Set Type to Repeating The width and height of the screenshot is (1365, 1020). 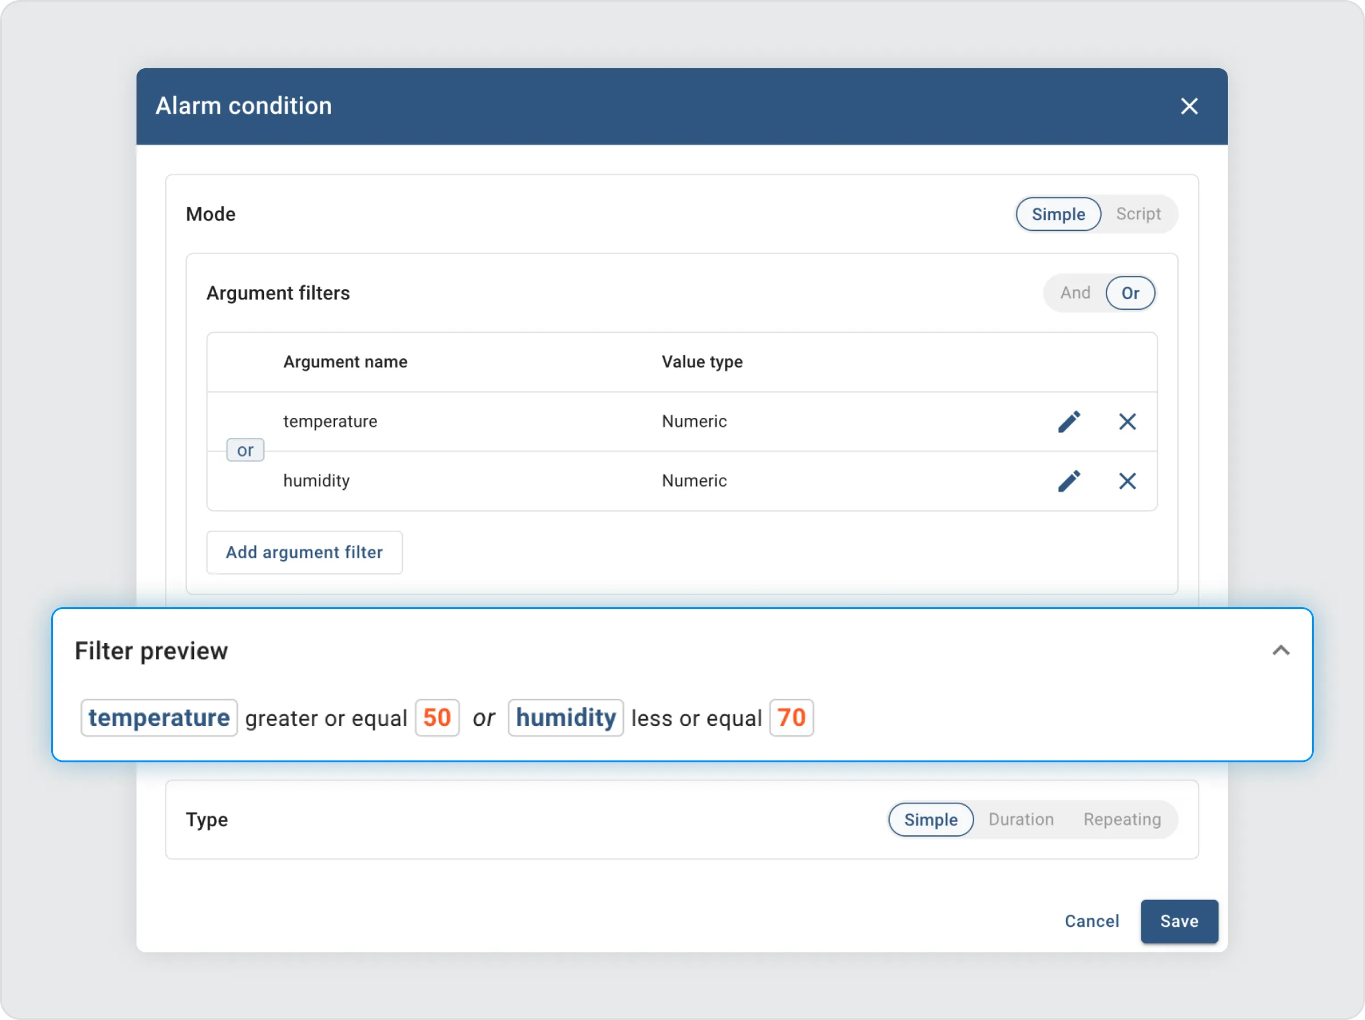click(1122, 819)
